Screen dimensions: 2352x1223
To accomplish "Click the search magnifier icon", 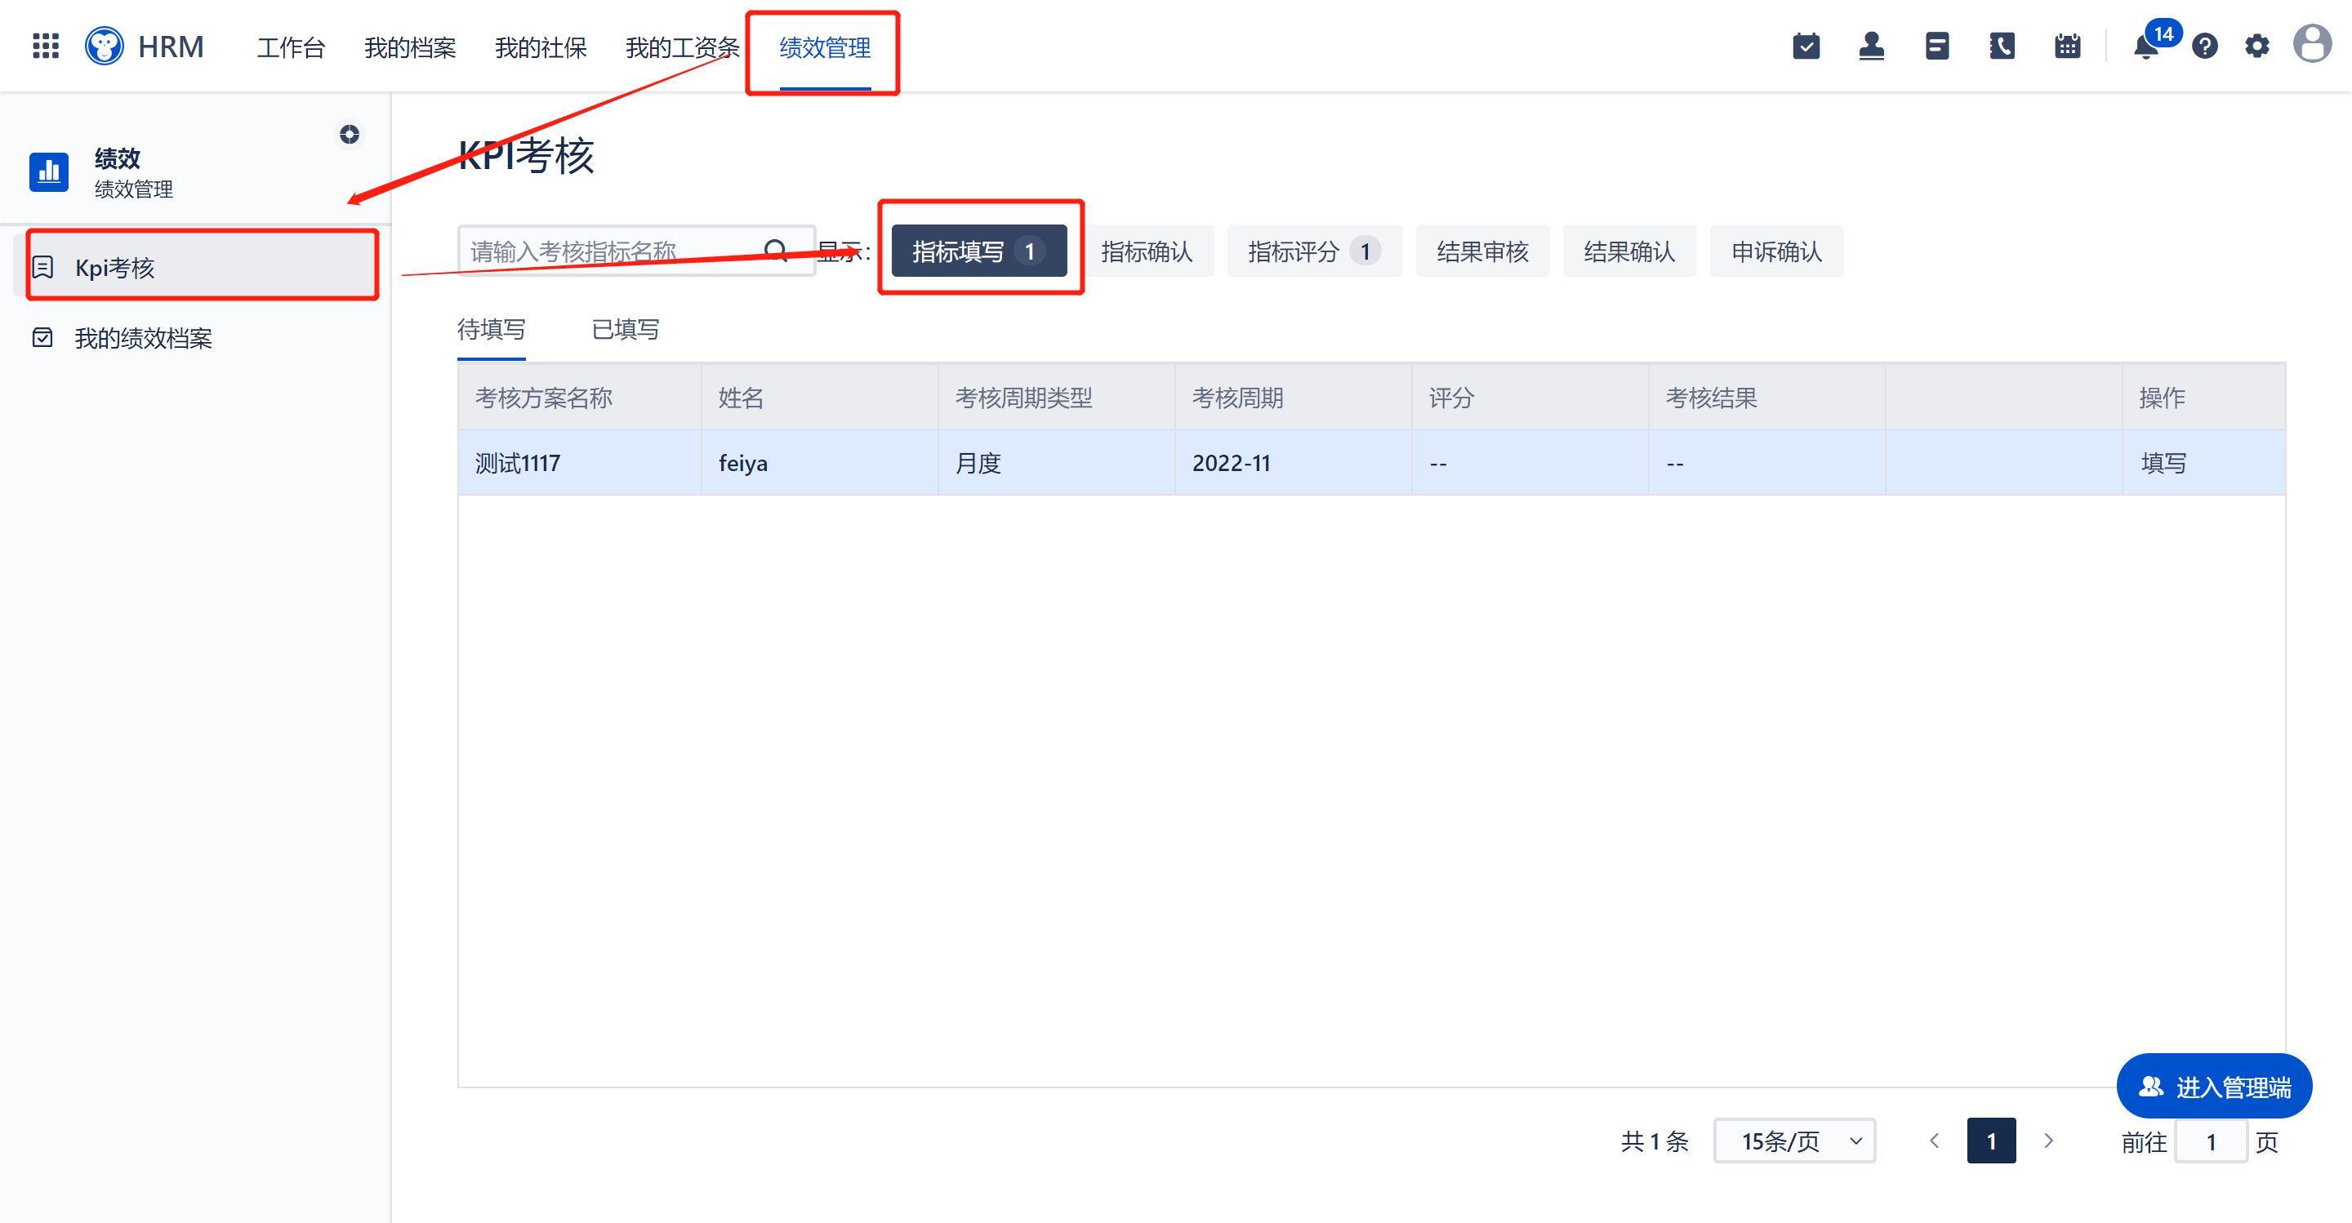I will point(776,250).
